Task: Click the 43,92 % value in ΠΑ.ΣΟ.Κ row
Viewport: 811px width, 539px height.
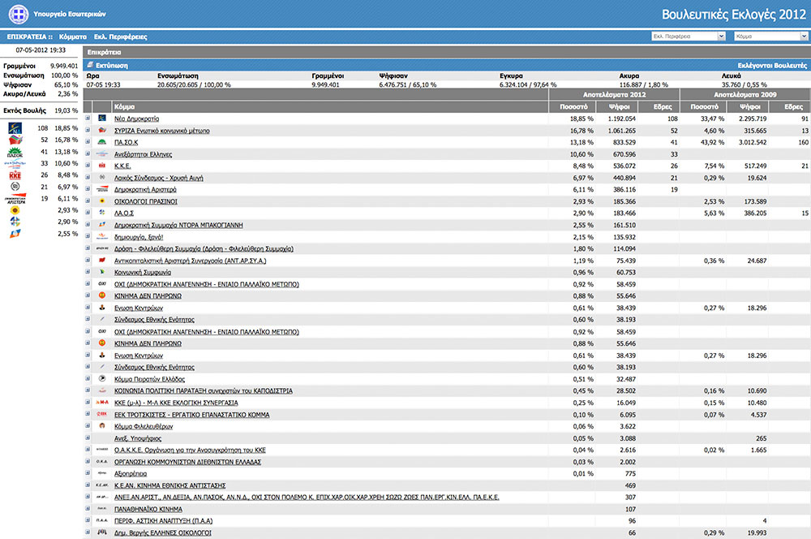Action: pyautogui.click(x=713, y=142)
